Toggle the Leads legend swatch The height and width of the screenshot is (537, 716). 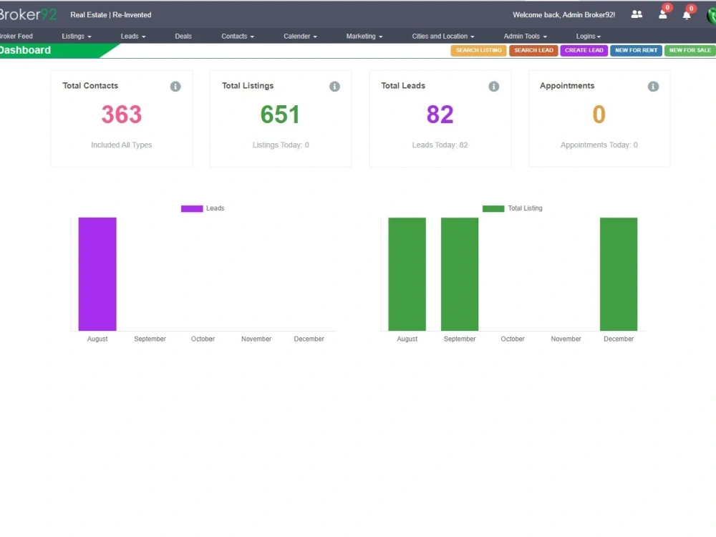[192, 208]
